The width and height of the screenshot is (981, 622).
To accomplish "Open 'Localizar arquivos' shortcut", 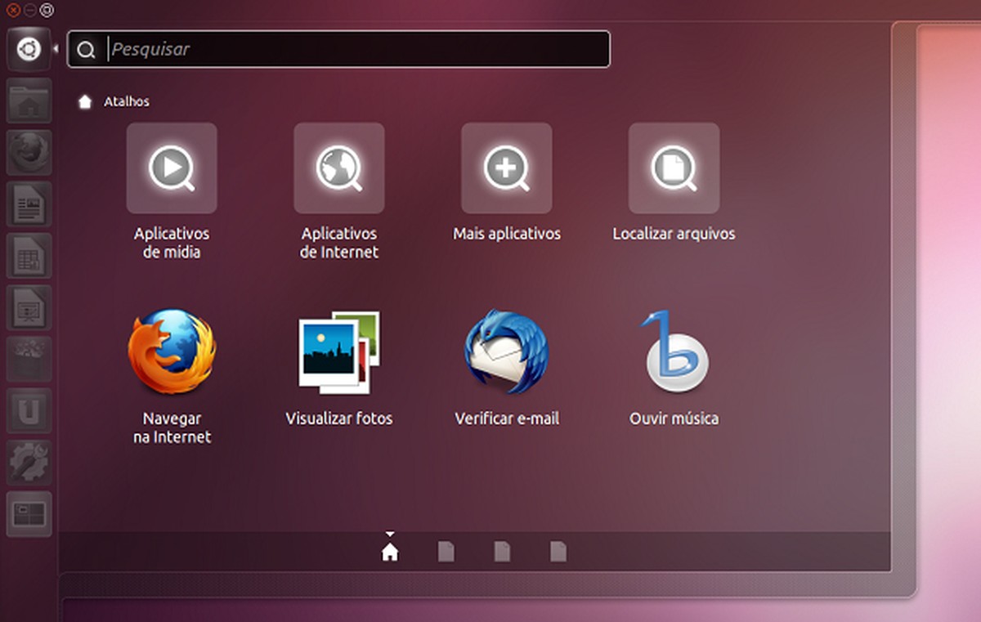I will point(673,168).
